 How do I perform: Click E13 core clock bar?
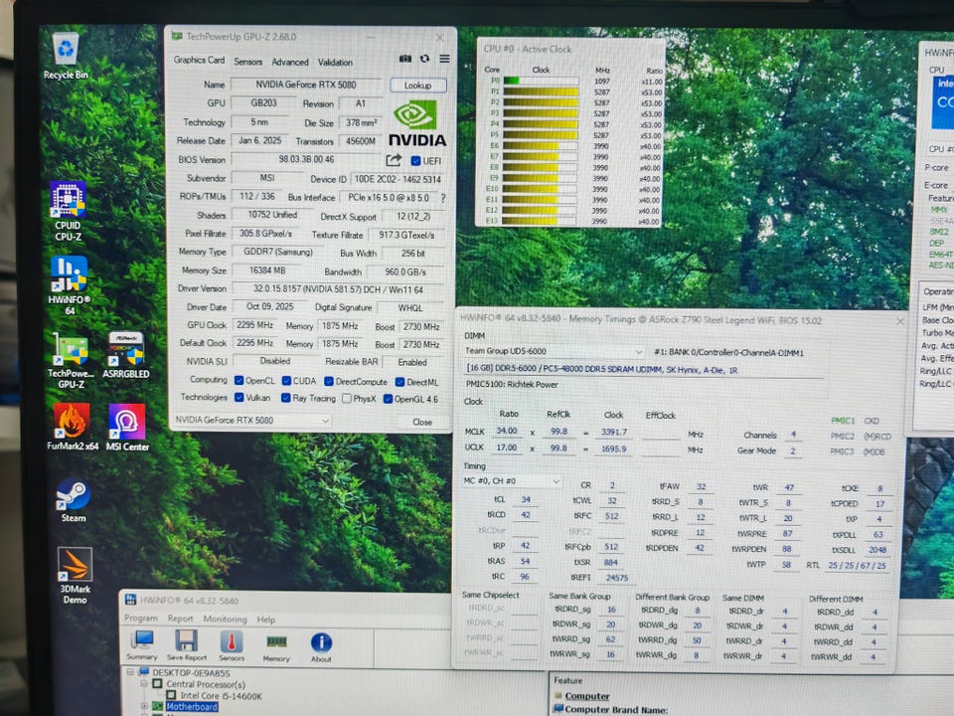539,221
